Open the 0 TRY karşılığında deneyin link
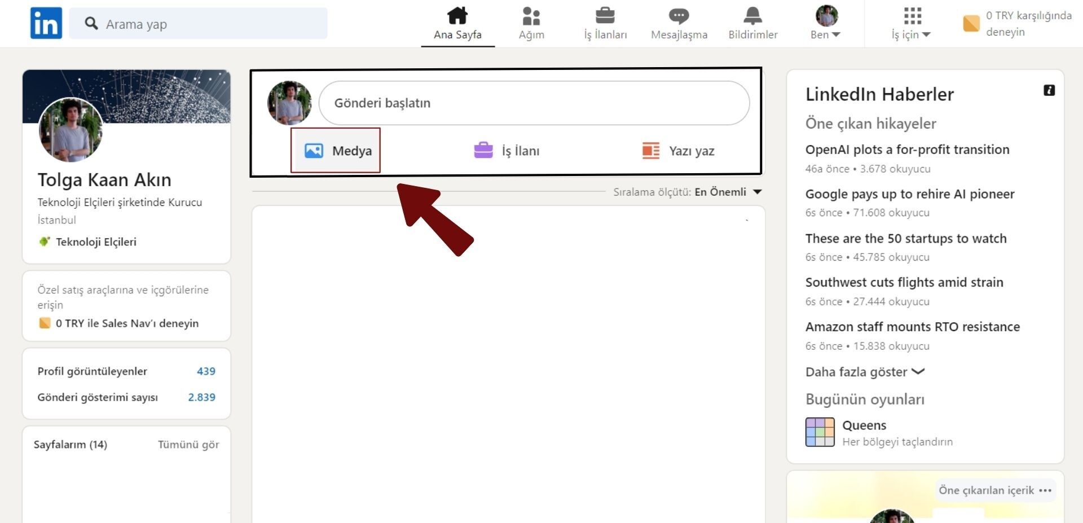This screenshot has height=523, width=1083. tap(1028, 23)
